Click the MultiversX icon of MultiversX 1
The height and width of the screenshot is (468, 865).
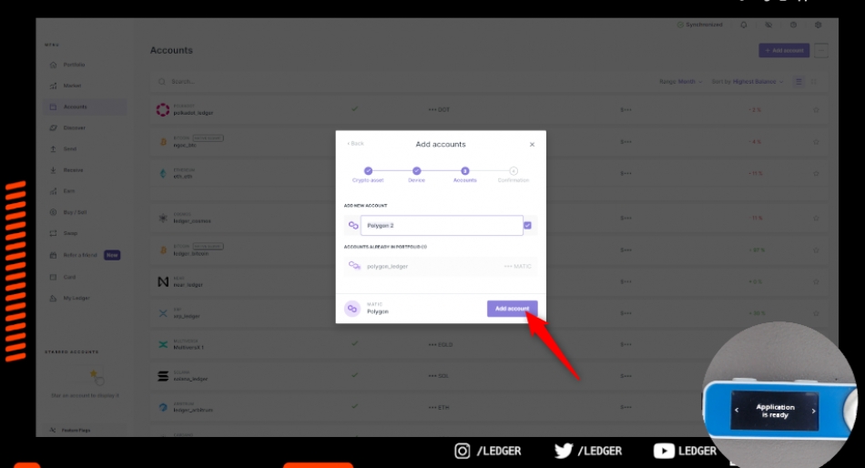(x=163, y=344)
